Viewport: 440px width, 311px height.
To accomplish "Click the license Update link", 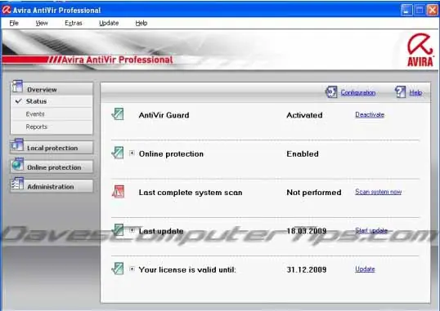I will click(365, 269).
